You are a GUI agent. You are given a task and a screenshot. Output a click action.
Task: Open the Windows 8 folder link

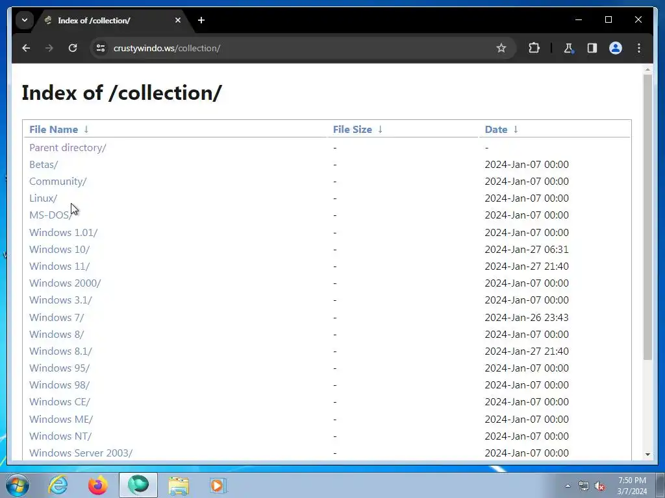56,335
